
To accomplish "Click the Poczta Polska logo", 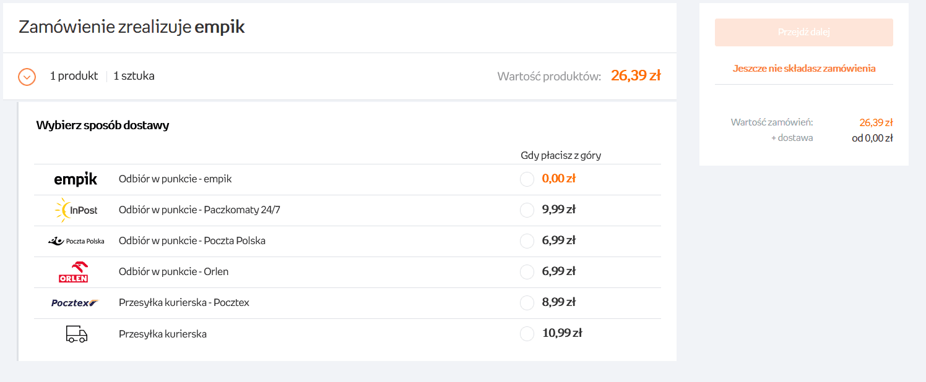I will pyautogui.click(x=76, y=241).
